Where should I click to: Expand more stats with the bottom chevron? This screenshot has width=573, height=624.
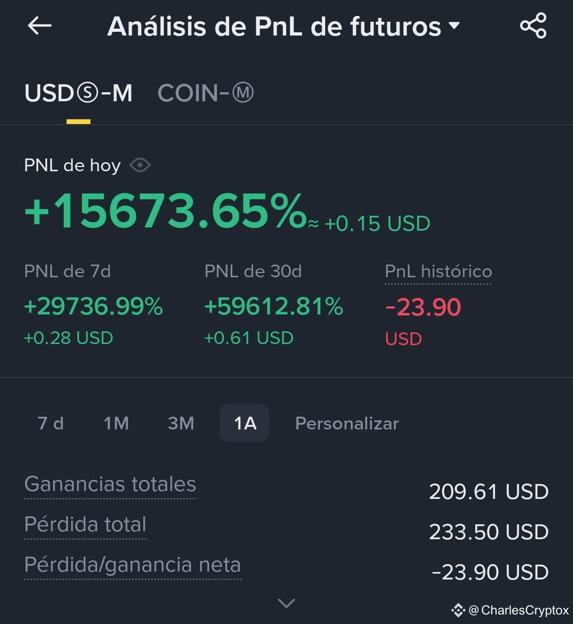point(286,603)
